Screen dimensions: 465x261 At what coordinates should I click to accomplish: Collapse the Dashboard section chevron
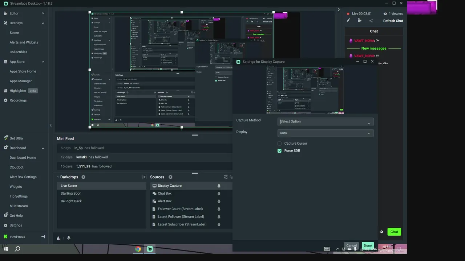click(x=43, y=148)
